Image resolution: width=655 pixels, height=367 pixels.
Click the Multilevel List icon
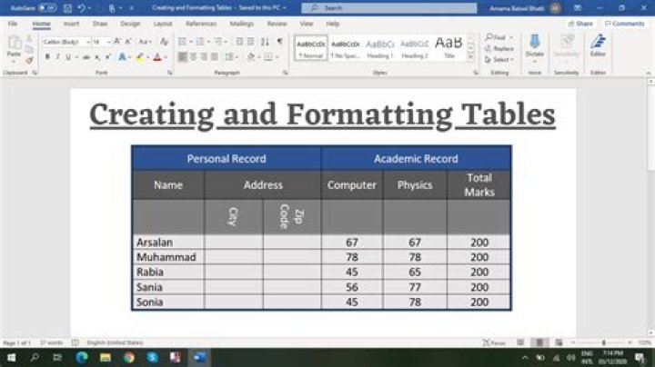pyautogui.click(x=218, y=42)
